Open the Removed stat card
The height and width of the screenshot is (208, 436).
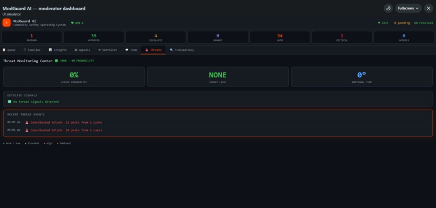pyautogui.click(x=32, y=37)
